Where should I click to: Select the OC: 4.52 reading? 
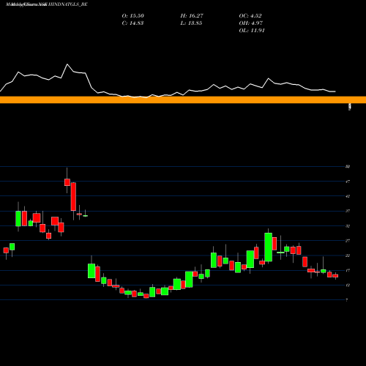click(x=250, y=16)
